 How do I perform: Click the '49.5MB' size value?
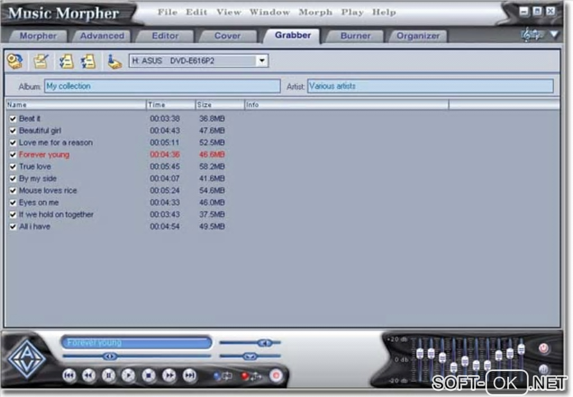(212, 227)
